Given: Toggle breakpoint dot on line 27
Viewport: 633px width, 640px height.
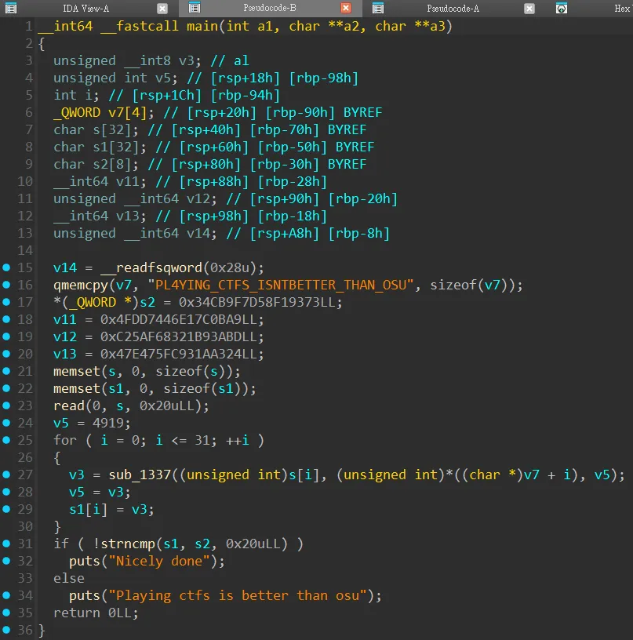Looking at the screenshot, I should pyautogui.click(x=7, y=475).
